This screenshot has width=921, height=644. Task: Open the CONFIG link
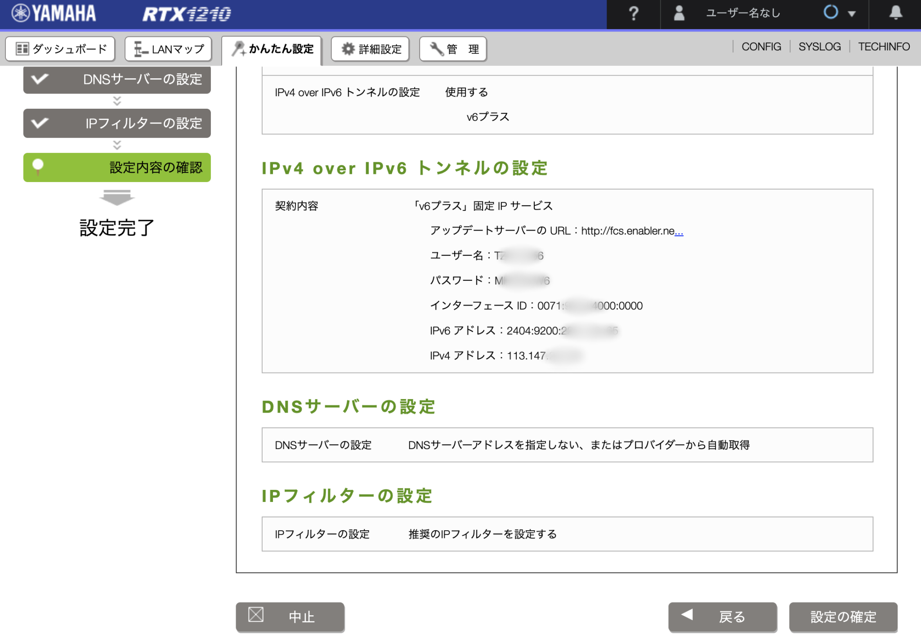coord(761,46)
